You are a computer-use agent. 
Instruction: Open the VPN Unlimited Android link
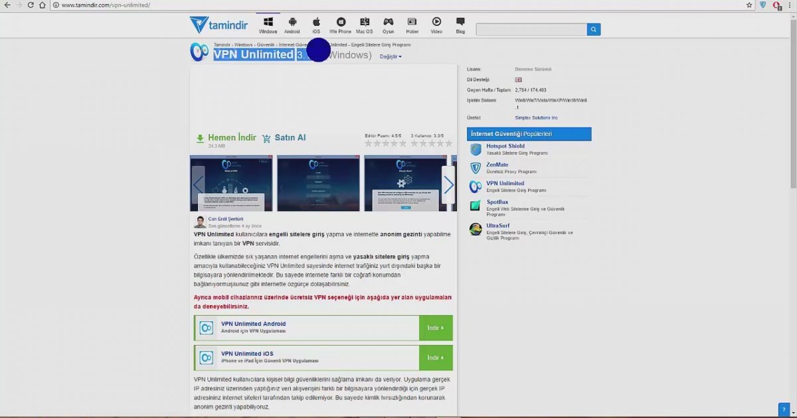[x=253, y=324]
